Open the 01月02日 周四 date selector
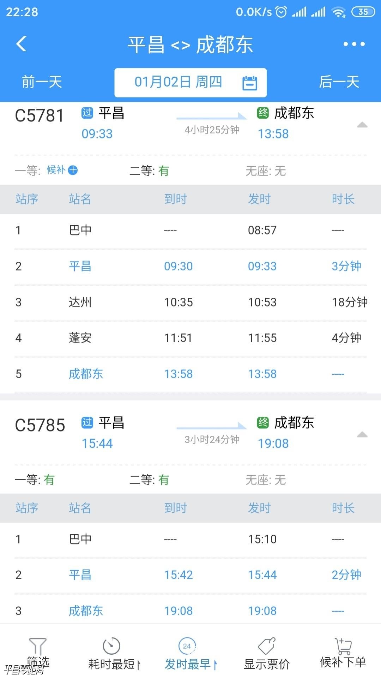The height and width of the screenshot is (678, 381). pos(179,83)
